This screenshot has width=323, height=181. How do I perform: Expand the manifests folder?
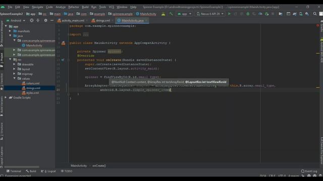point(10,31)
